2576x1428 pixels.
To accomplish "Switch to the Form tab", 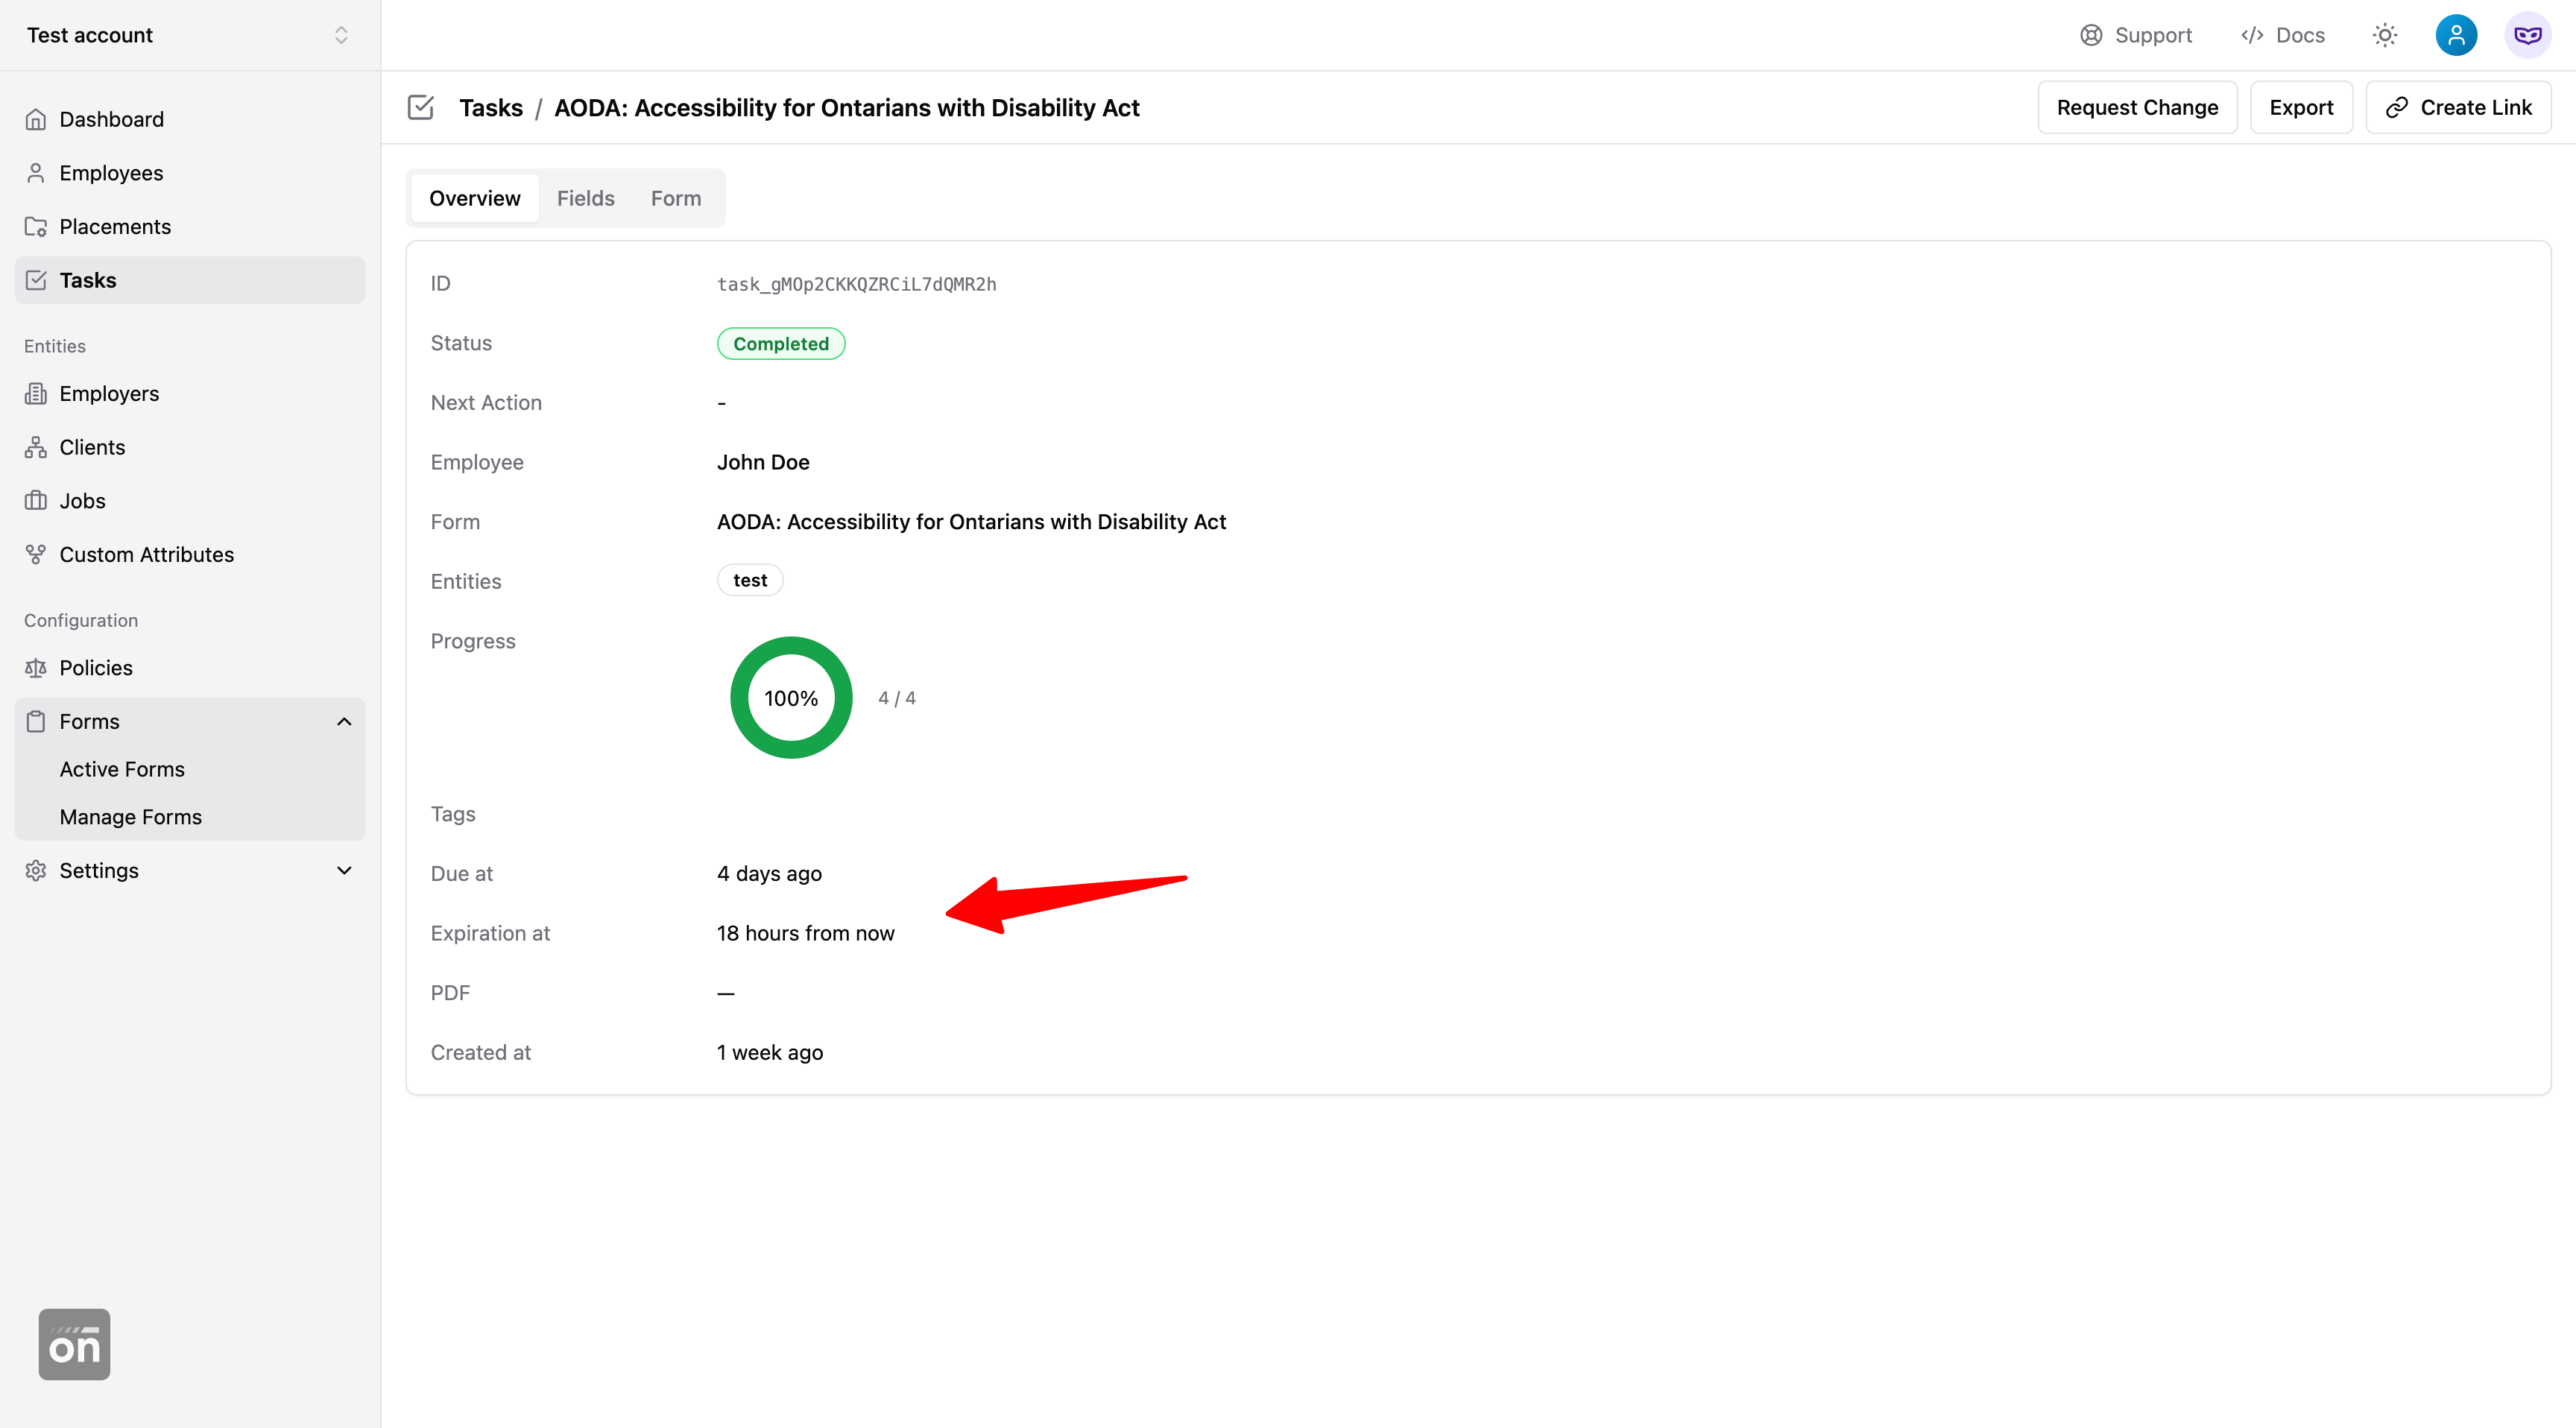I will pos(676,198).
